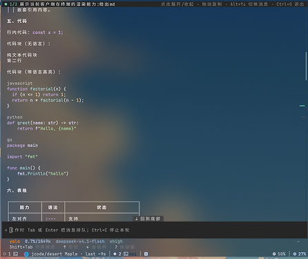Click the 'Ctrl+O 退出' hint
The height and width of the screenshot is (259, 308).
click(290, 4)
